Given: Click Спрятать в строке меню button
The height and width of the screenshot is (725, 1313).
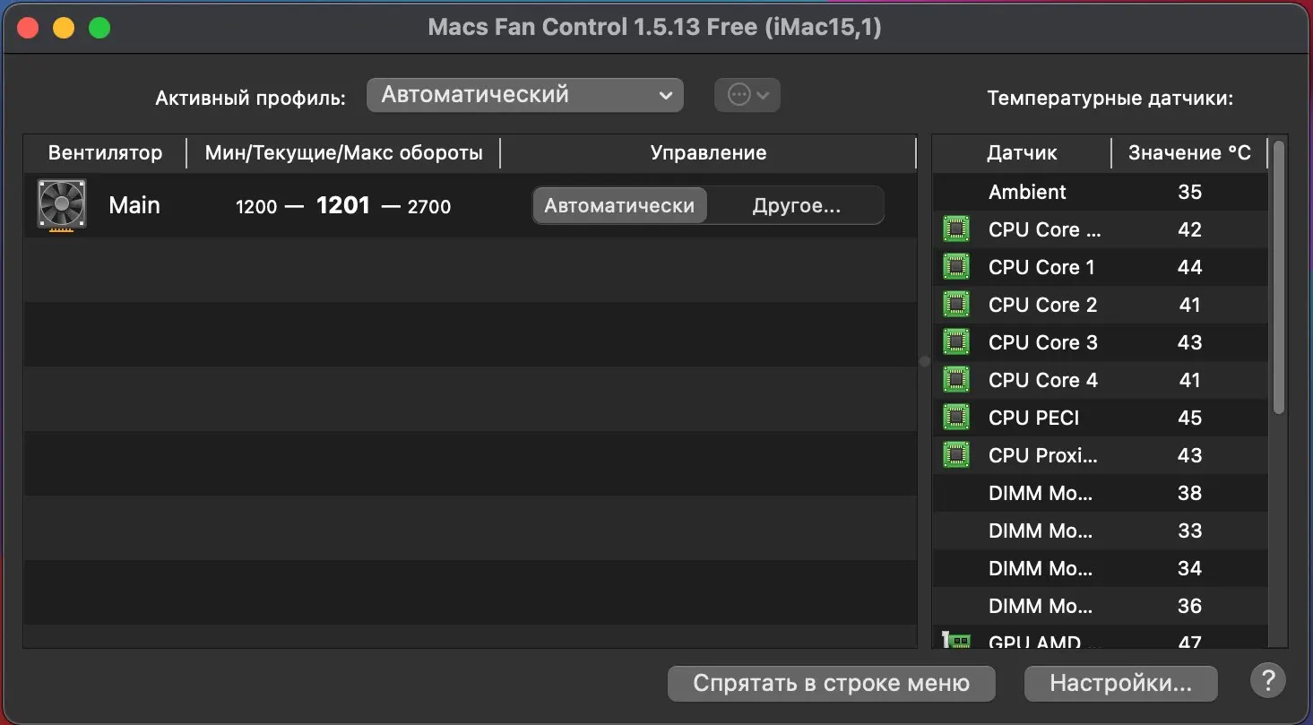Looking at the screenshot, I should tap(831, 684).
